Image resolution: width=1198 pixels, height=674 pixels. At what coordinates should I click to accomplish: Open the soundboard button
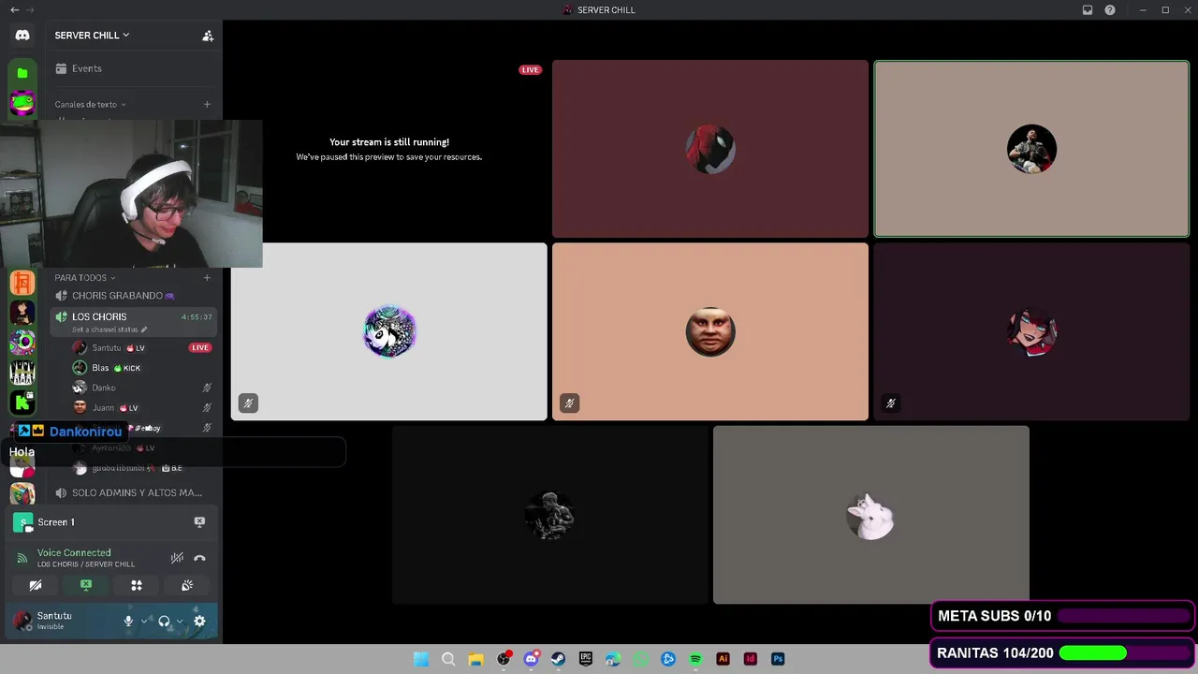pos(187,585)
